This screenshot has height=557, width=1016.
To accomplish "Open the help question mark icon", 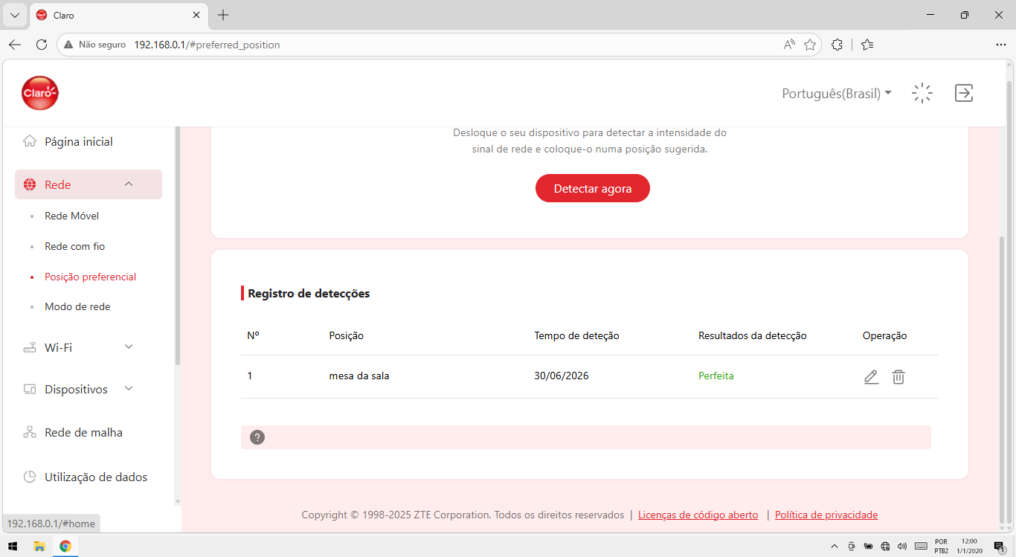I will point(257,437).
